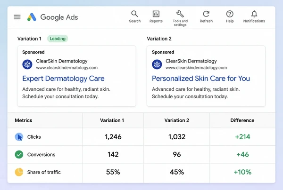The width and height of the screenshot is (283, 190).
Task: Click the Clicks metric label
Action: (x=34, y=137)
